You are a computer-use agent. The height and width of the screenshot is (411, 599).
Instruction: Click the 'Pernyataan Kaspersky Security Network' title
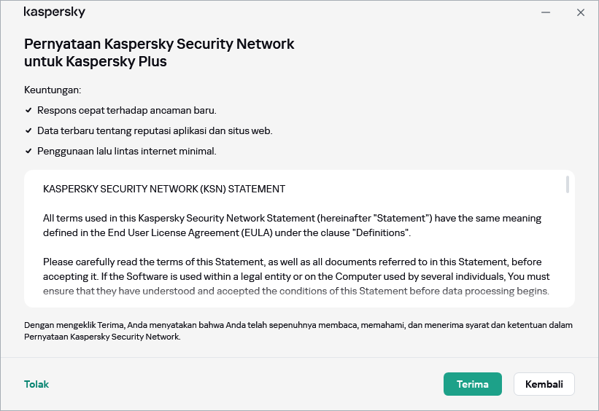pos(159,52)
